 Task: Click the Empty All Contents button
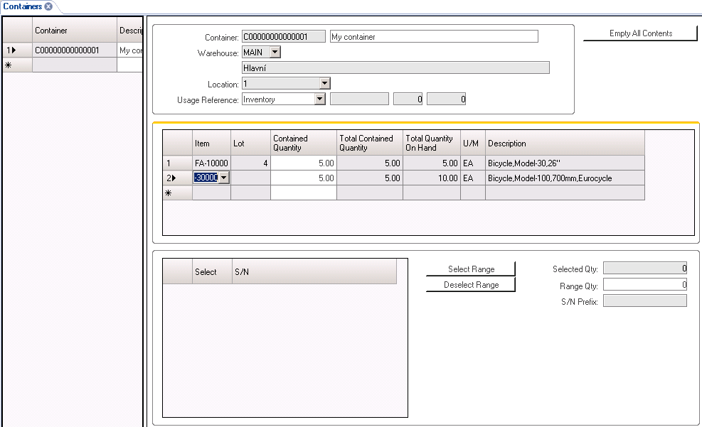pyautogui.click(x=640, y=33)
